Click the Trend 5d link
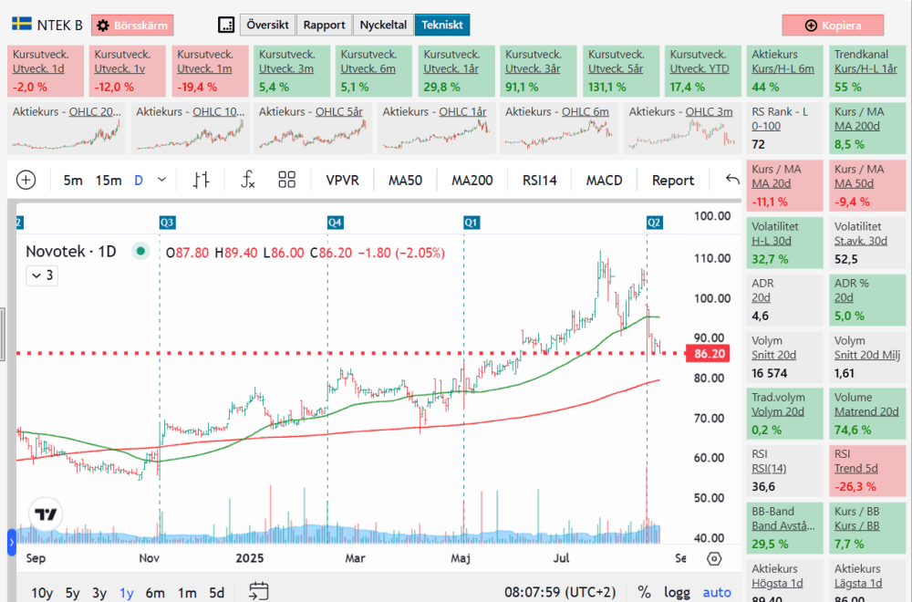 856,468
